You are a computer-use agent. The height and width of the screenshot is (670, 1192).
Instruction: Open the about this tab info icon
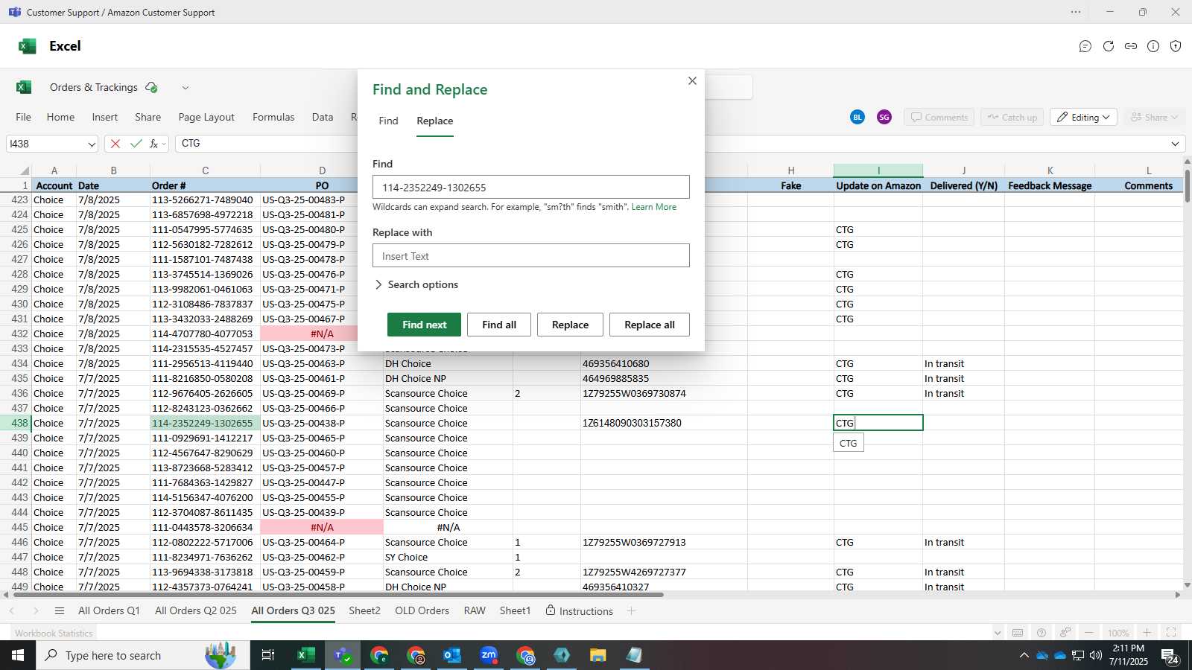point(1153,46)
